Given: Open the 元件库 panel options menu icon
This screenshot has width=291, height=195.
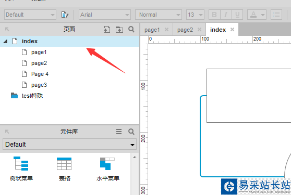Looking at the screenshot, I should 119,132.
